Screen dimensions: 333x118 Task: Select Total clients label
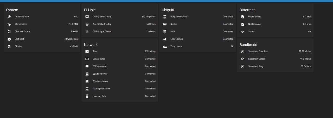pos(176,47)
